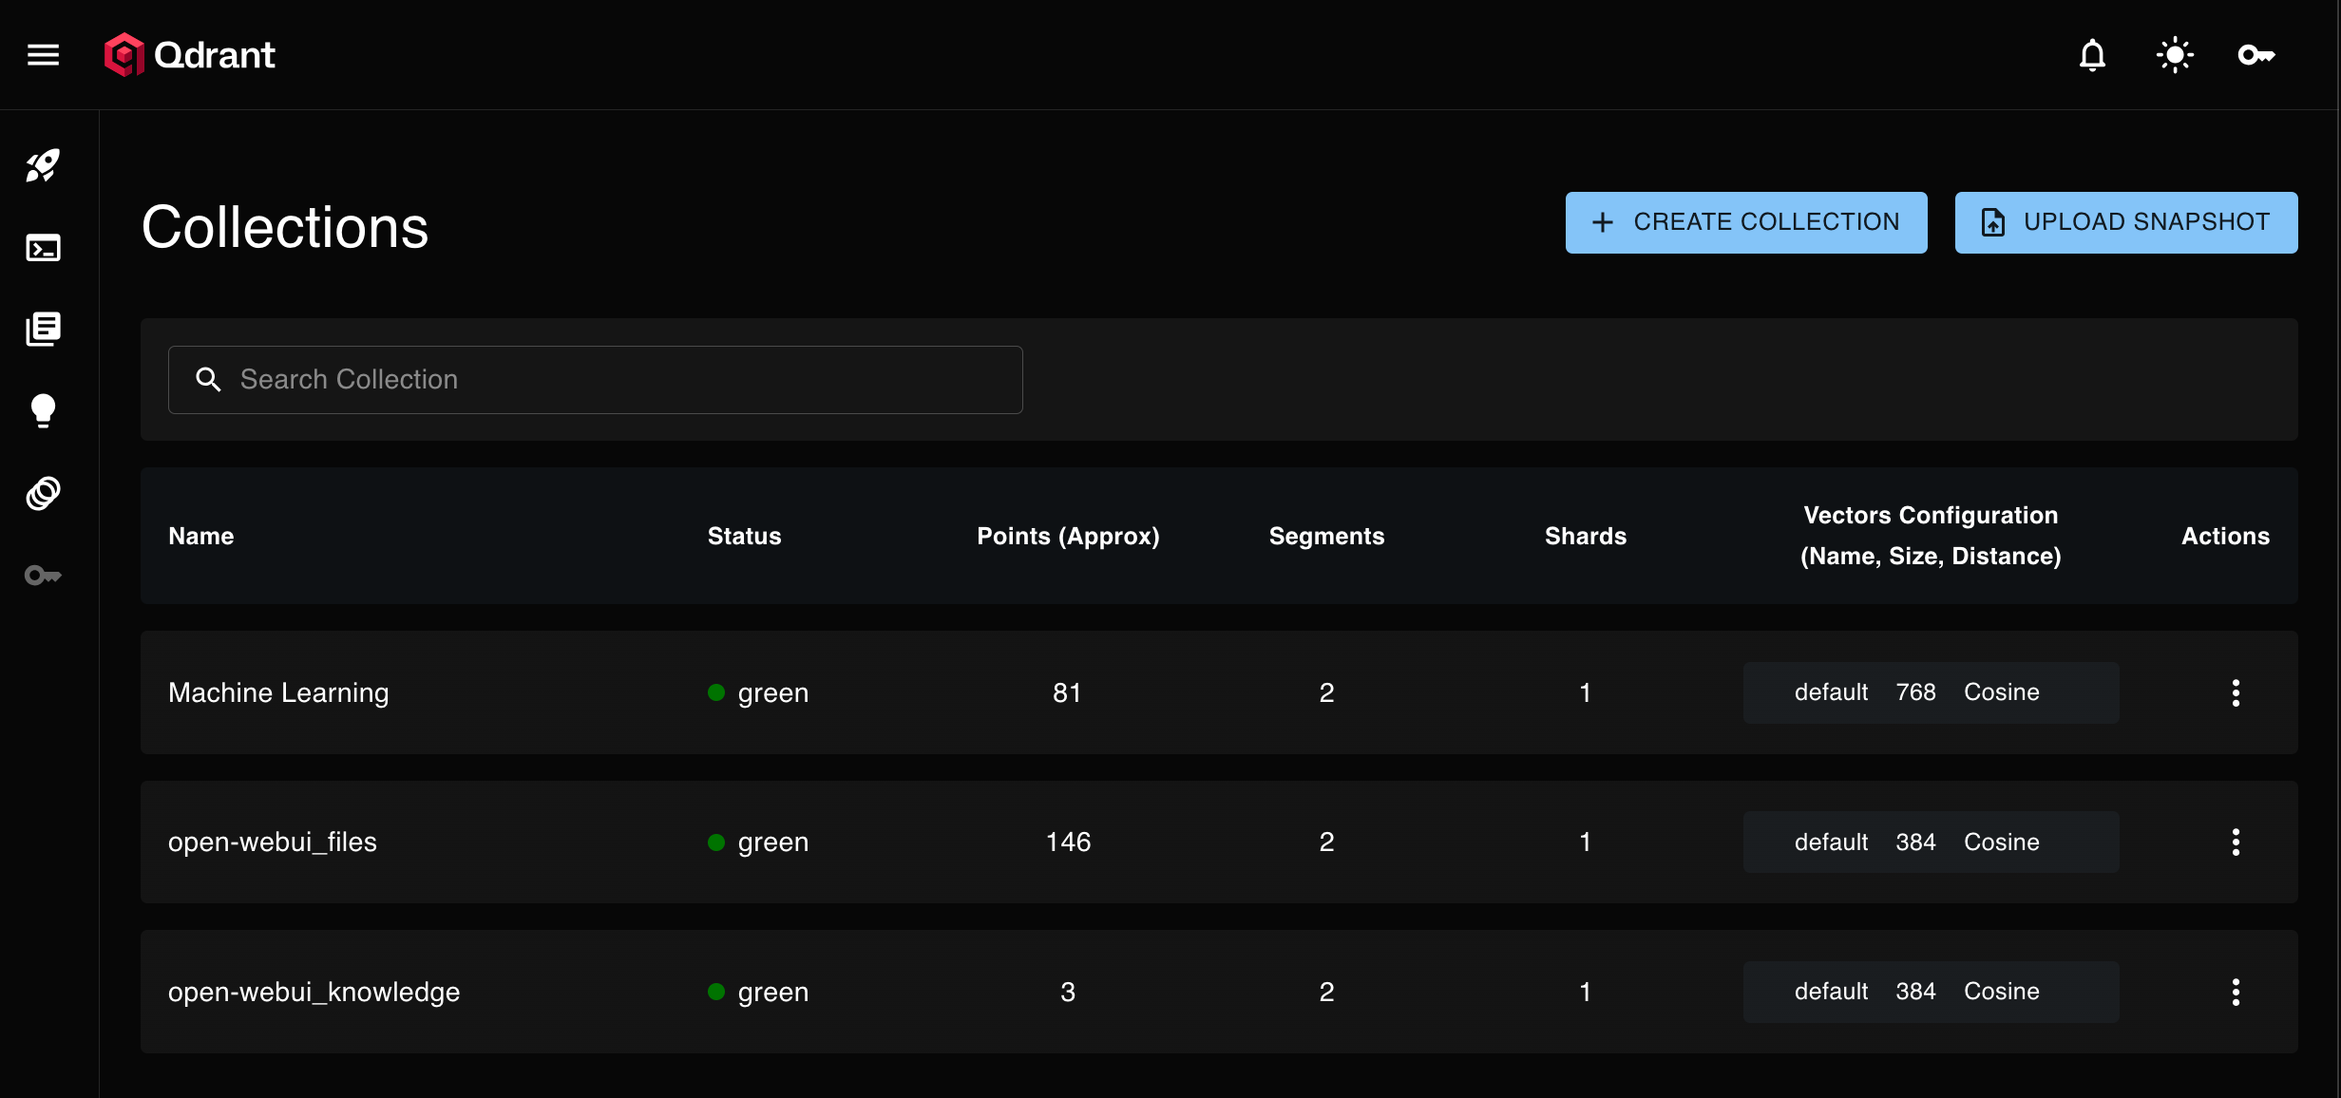Viewport: 2341px width, 1098px height.
Task: Go to Collections in sidebar
Action: pyautogui.click(x=43, y=329)
